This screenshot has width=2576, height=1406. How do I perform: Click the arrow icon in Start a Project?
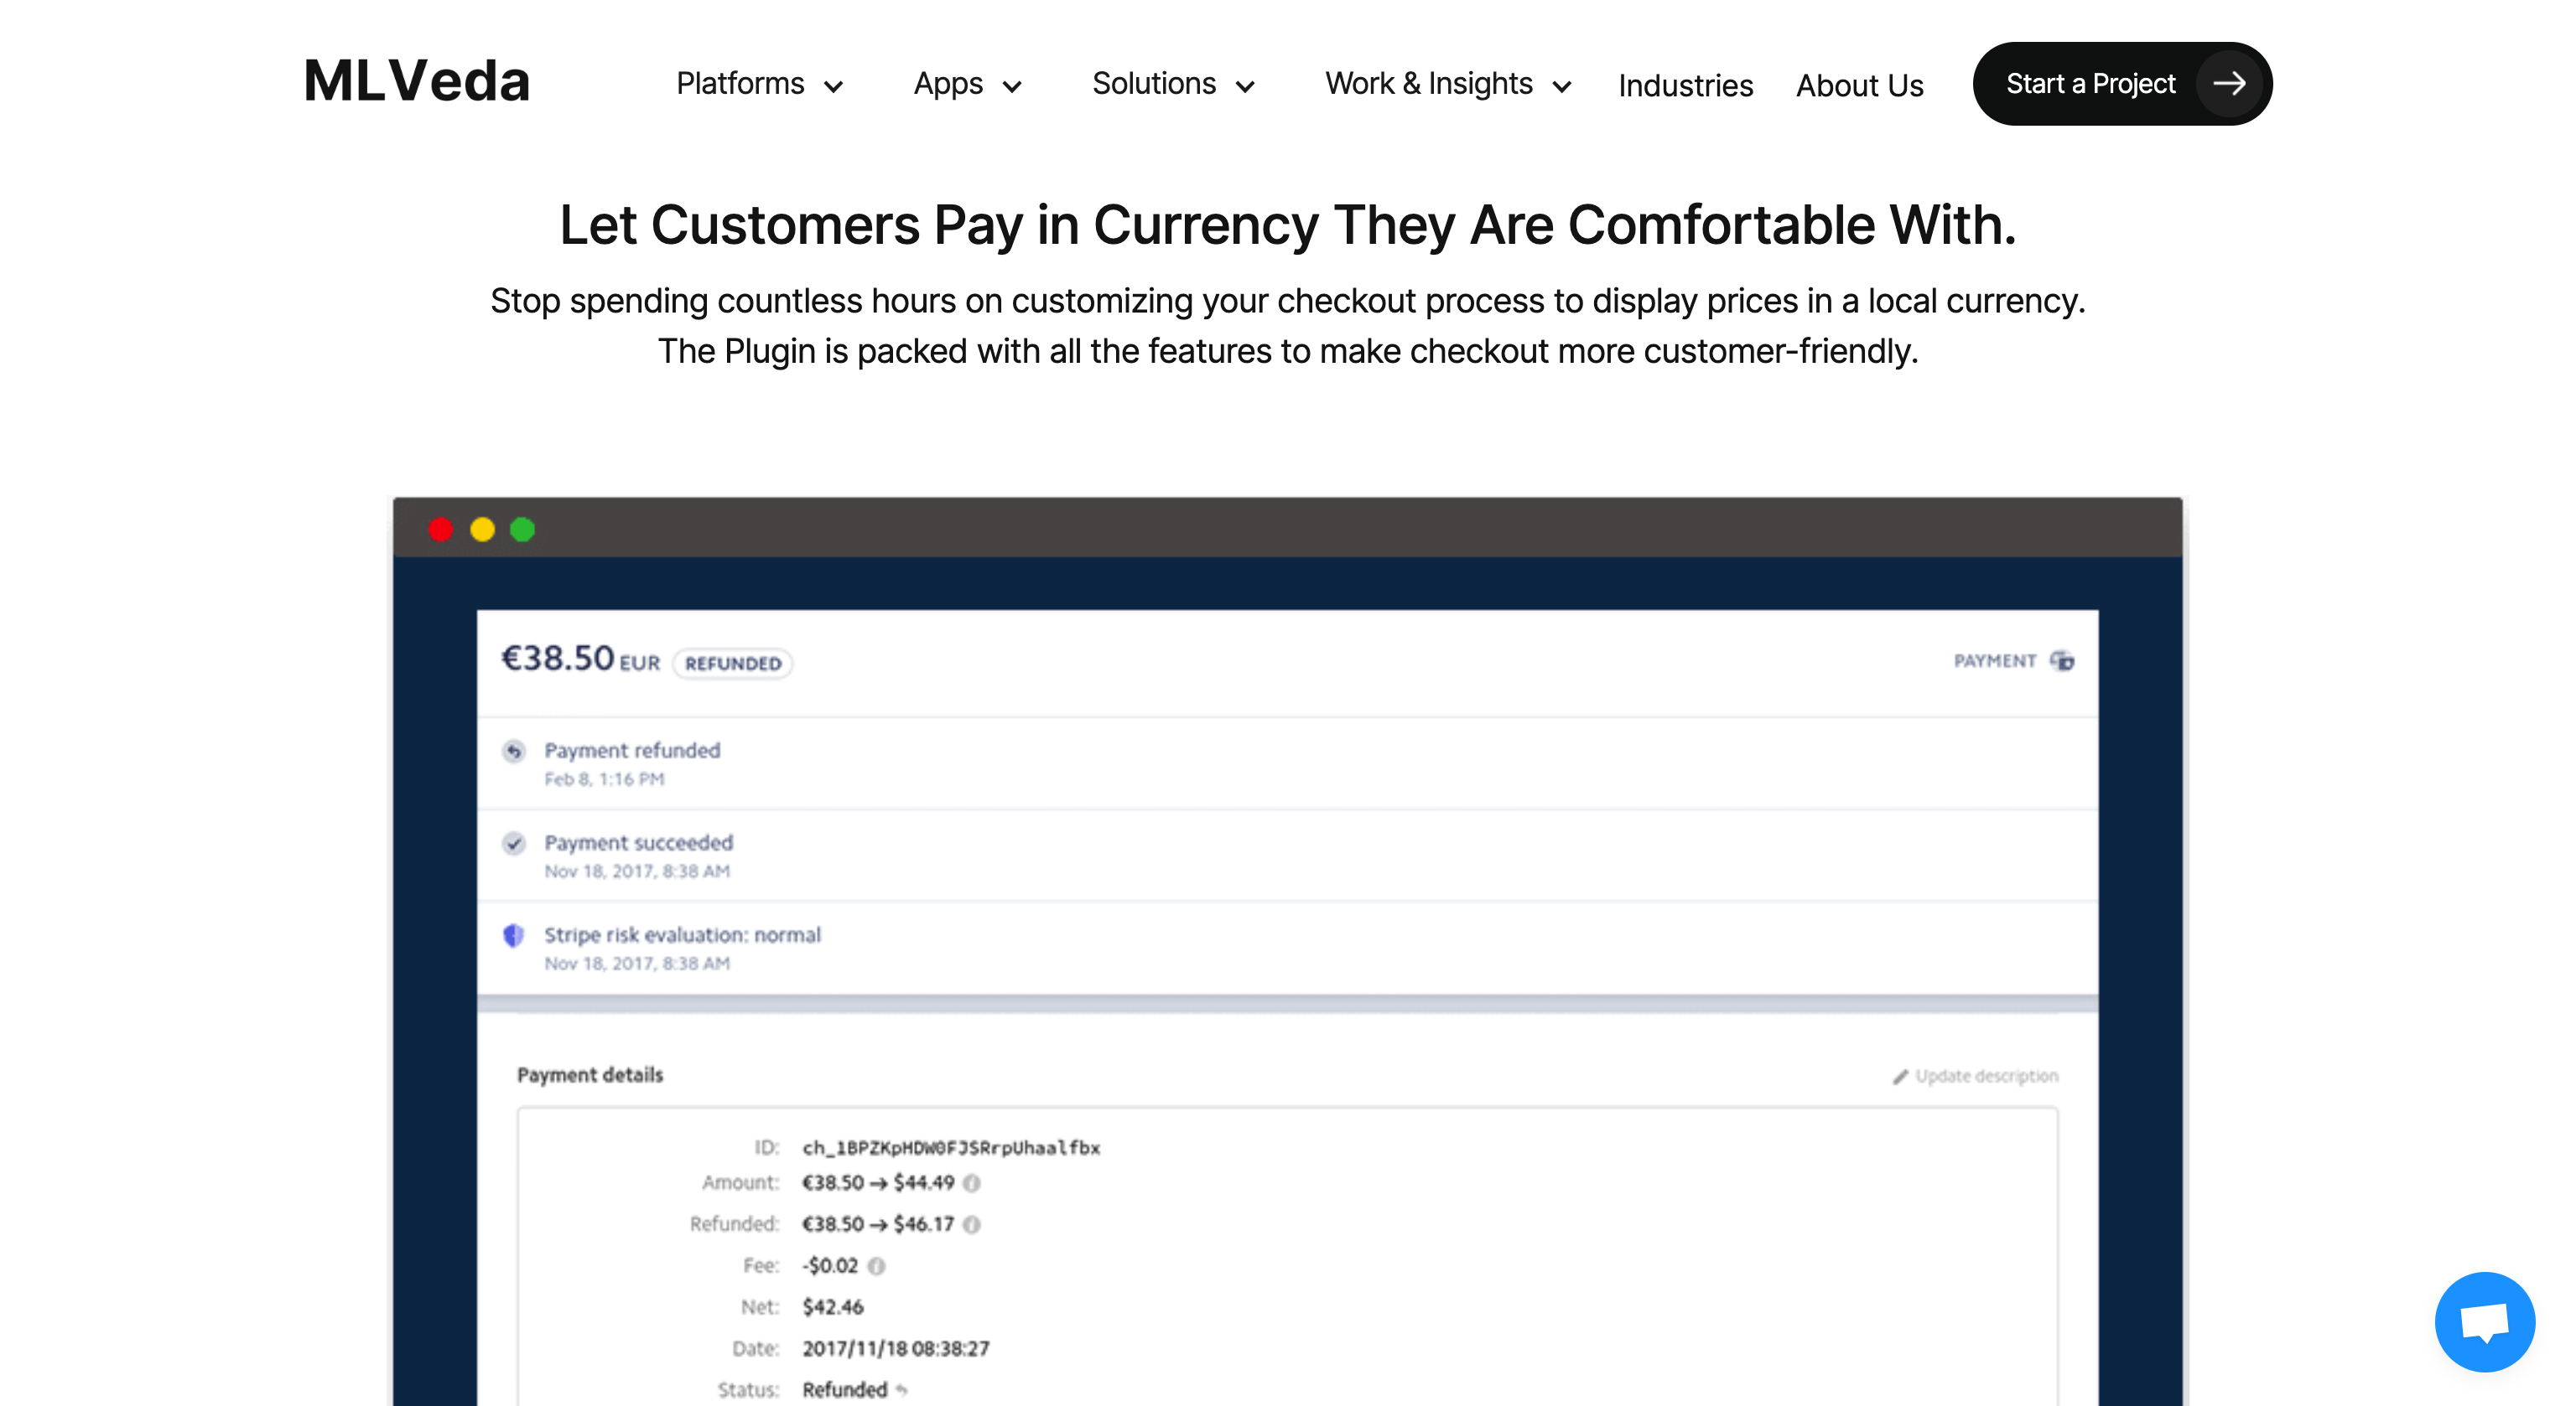[x=2228, y=84]
